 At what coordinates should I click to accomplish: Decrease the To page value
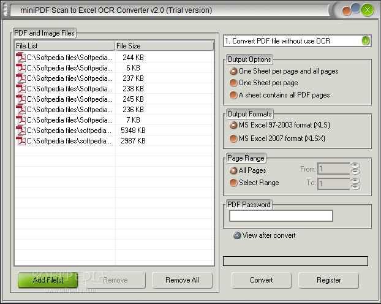355,187
